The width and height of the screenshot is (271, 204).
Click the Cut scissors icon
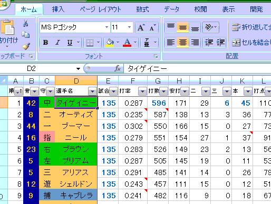pos(26,23)
